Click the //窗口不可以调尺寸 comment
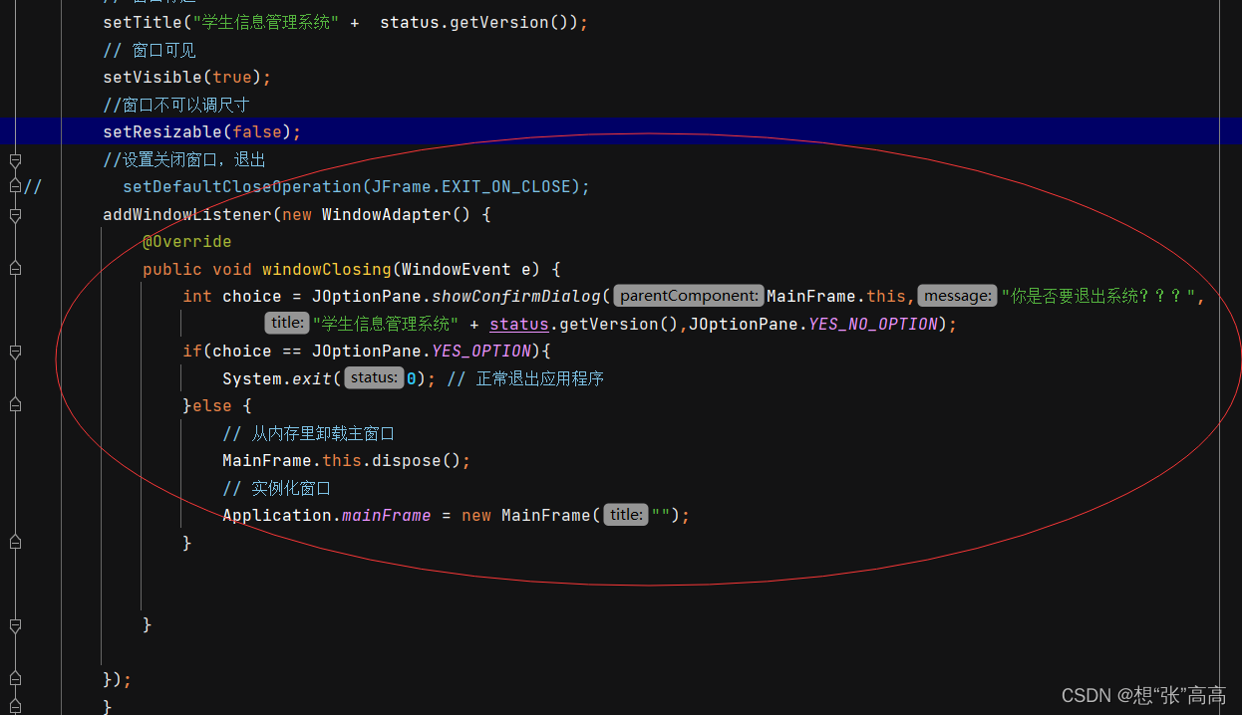The height and width of the screenshot is (715, 1242). [x=176, y=105]
